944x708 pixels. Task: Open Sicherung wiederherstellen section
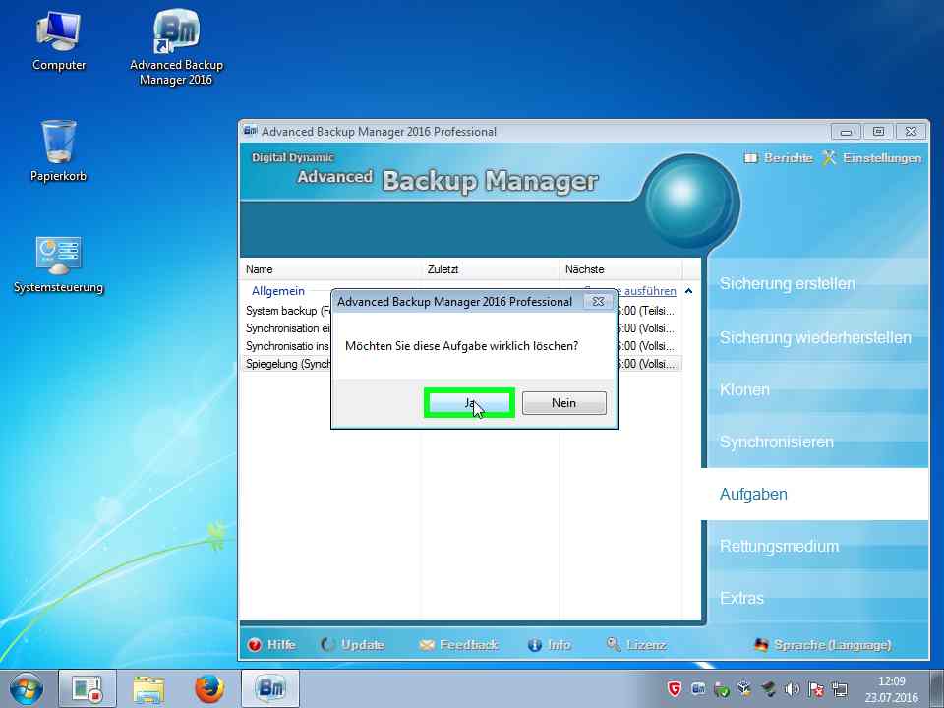(817, 337)
